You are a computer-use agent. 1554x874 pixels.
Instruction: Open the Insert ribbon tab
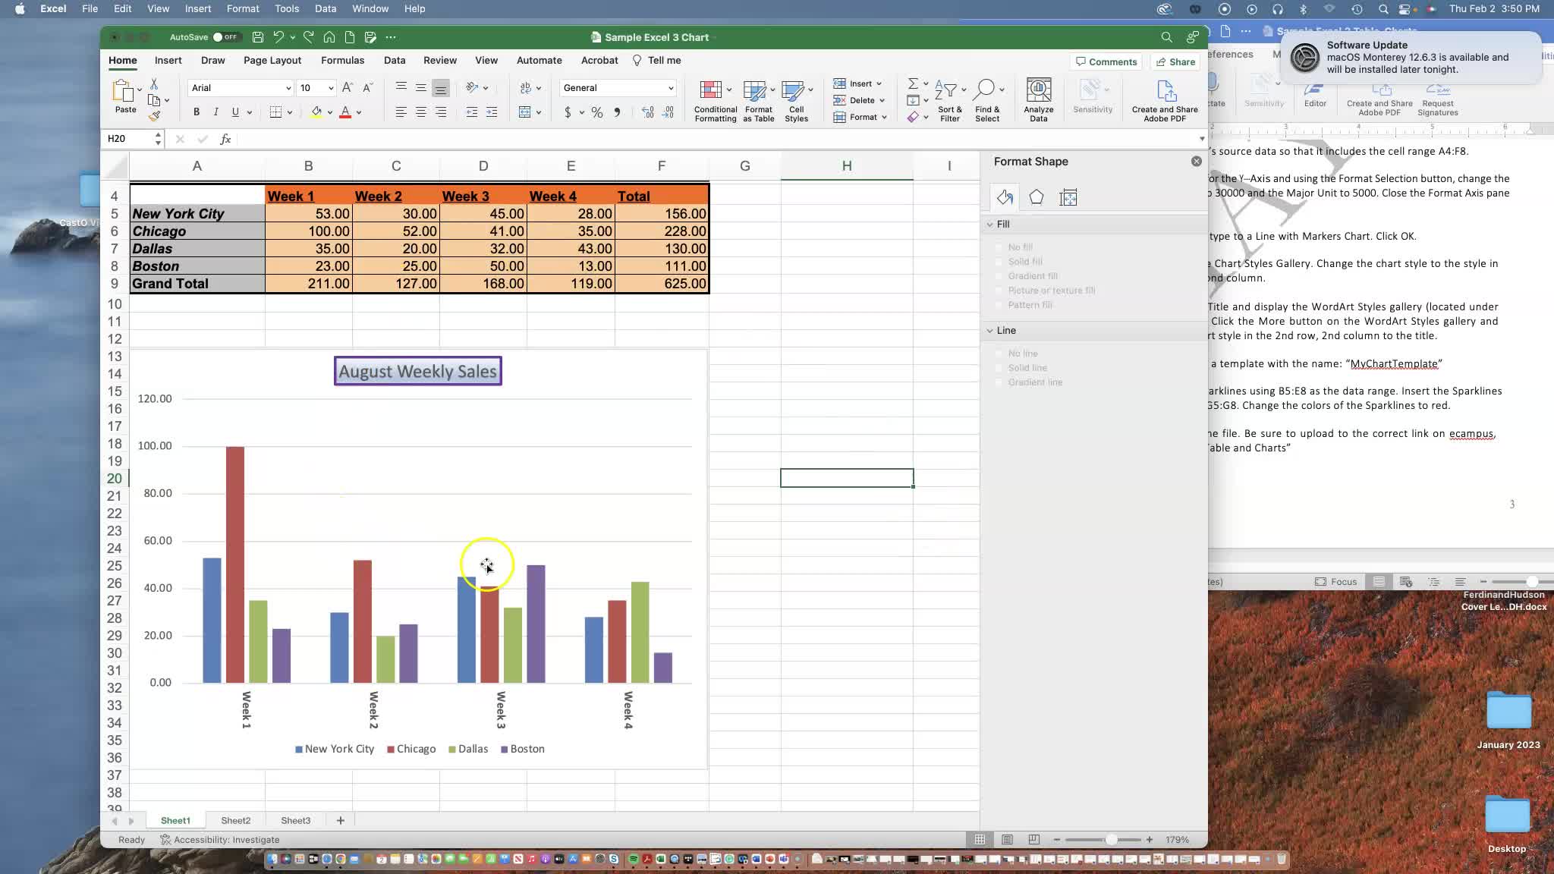(168, 61)
